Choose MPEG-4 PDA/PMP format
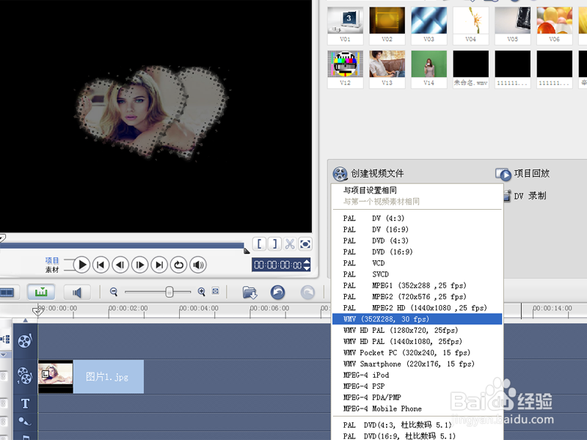This screenshot has height=440, width=587. click(x=417, y=397)
